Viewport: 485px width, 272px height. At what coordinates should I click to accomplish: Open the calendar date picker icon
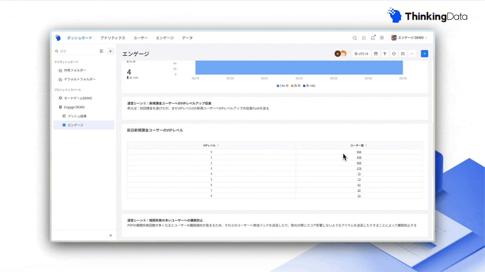tap(376, 54)
